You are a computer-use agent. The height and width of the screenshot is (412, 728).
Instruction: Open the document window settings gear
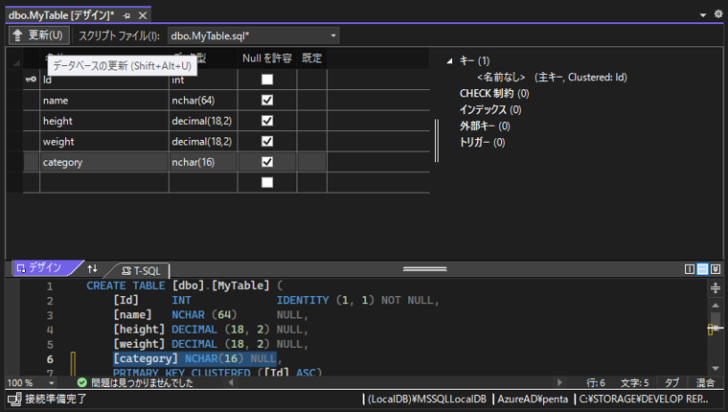point(718,14)
